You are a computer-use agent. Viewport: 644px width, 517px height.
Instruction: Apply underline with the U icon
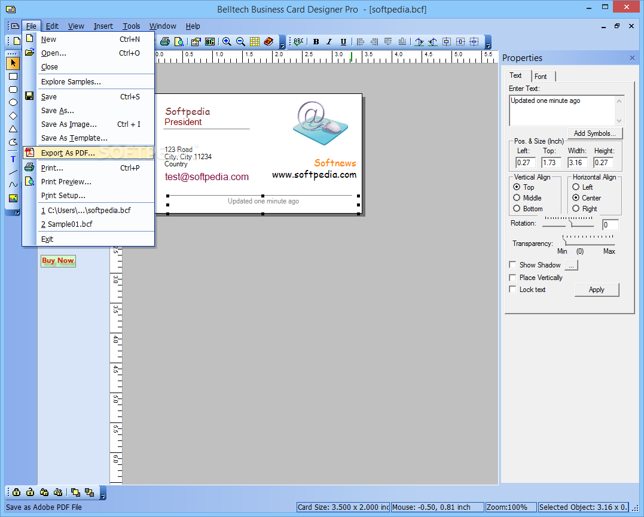click(343, 41)
